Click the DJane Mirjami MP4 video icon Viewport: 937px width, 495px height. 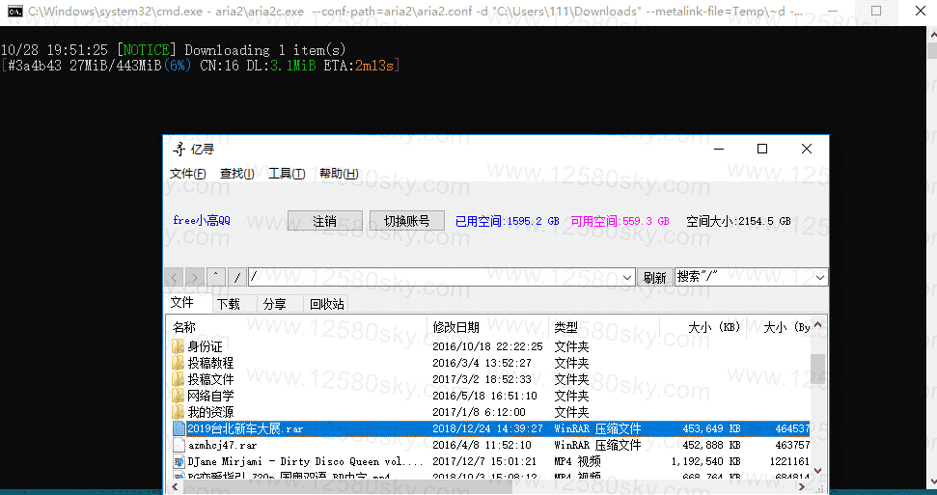179,462
